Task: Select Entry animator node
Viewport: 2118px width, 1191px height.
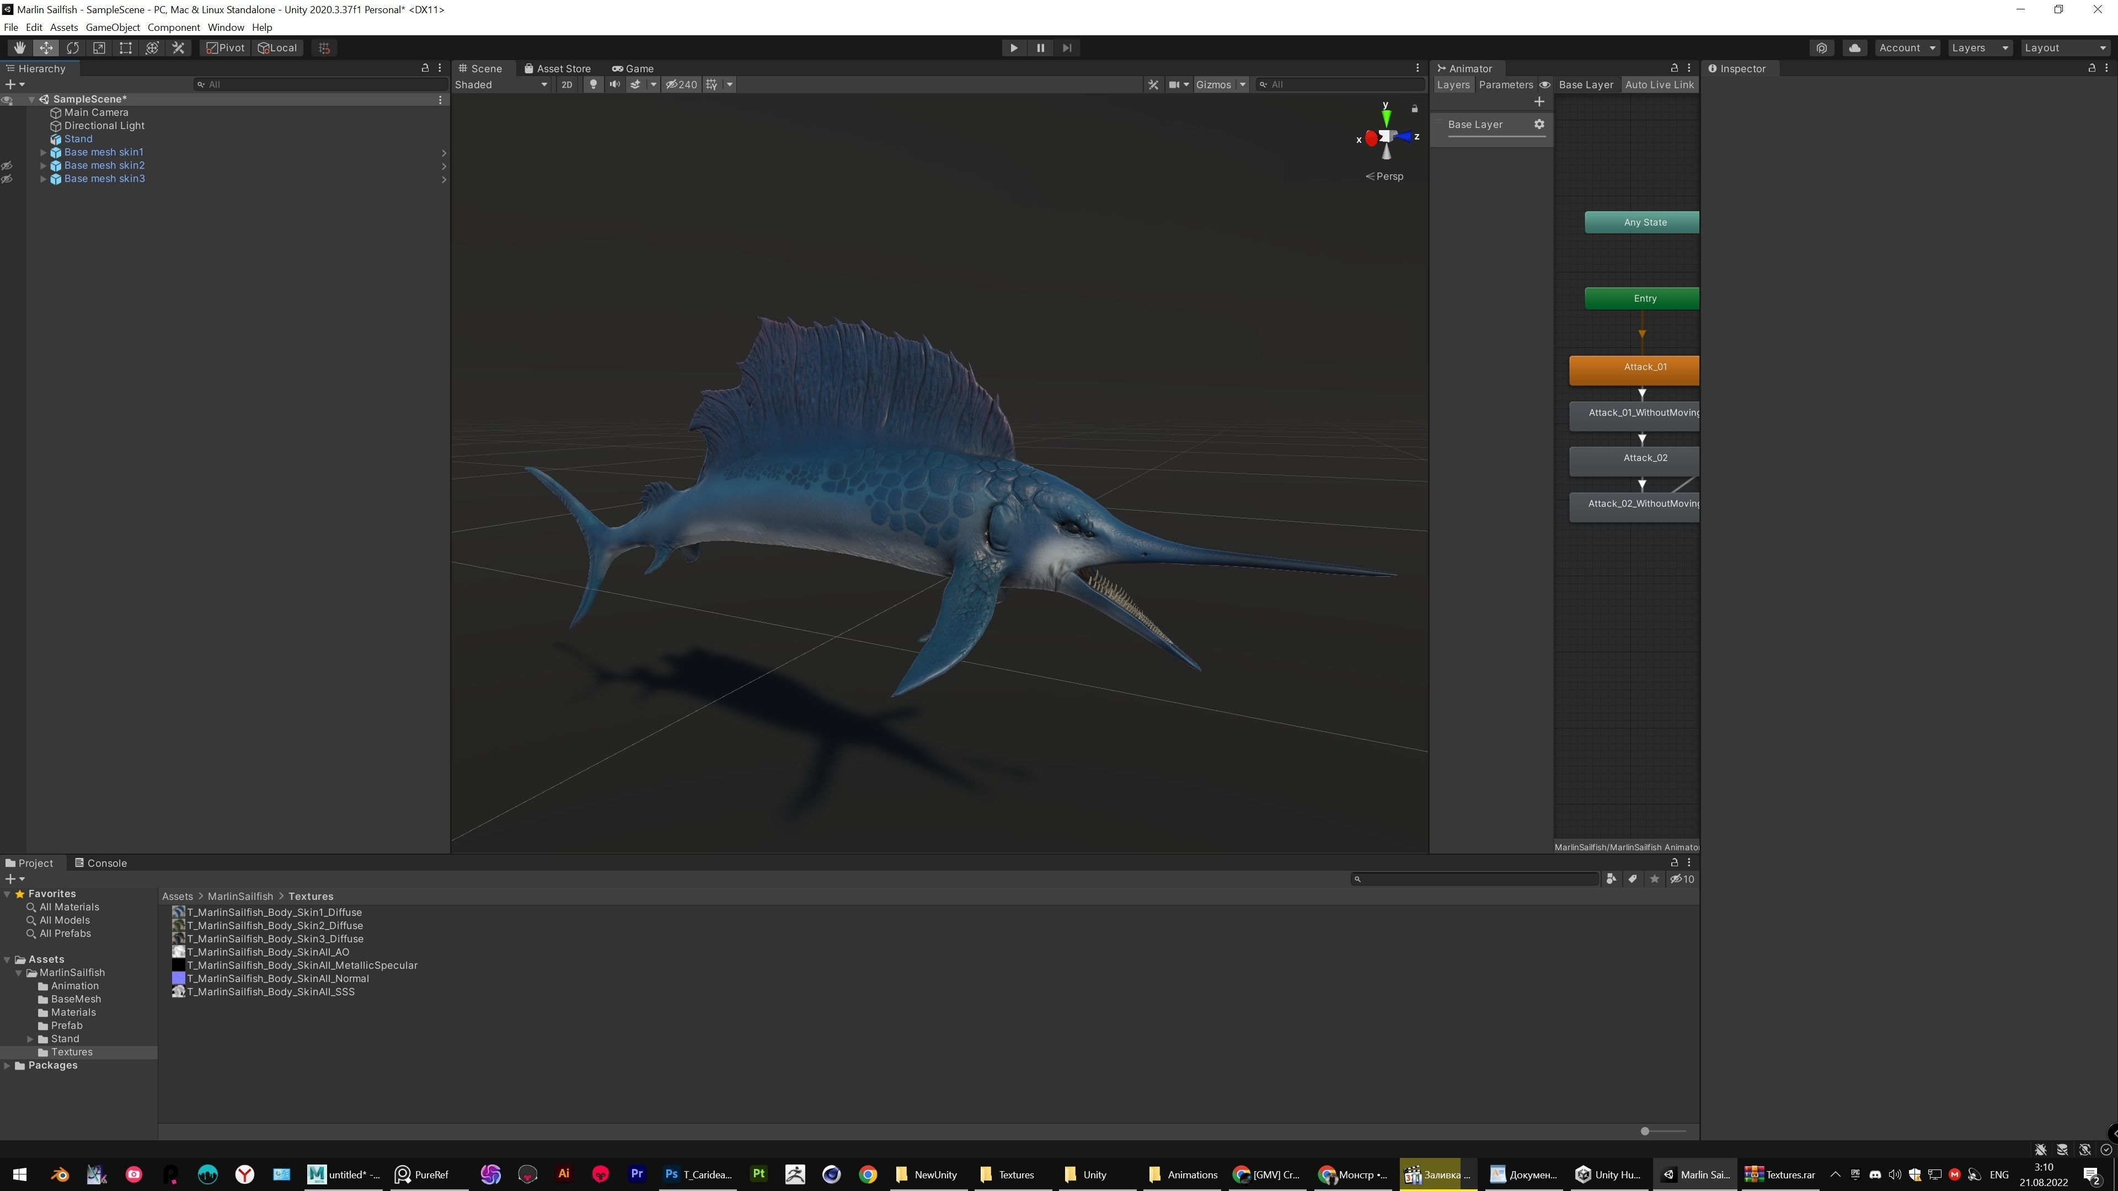Action: click(1642, 298)
